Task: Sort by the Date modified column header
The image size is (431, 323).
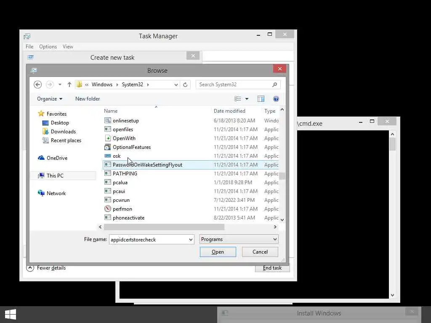Action: coord(229,111)
